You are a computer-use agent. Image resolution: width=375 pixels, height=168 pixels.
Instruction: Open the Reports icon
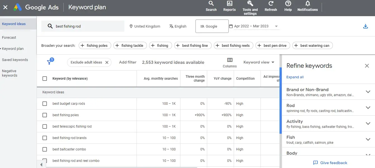coord(230,6)
